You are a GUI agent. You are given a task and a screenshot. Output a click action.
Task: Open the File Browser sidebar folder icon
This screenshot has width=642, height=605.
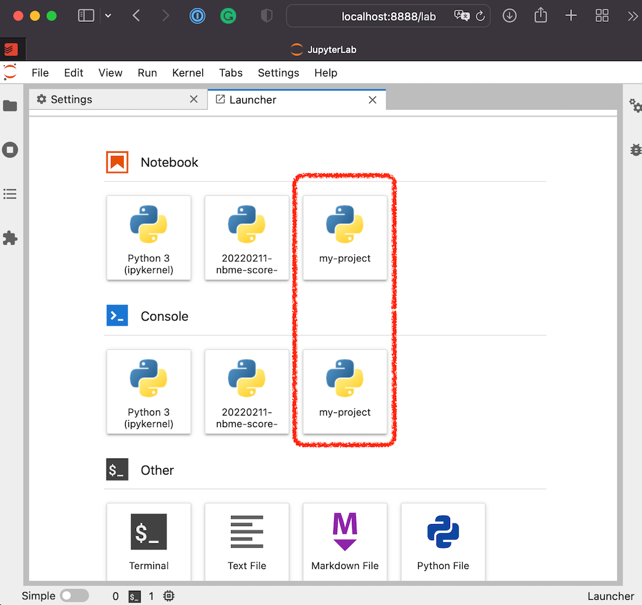(10, 106)
